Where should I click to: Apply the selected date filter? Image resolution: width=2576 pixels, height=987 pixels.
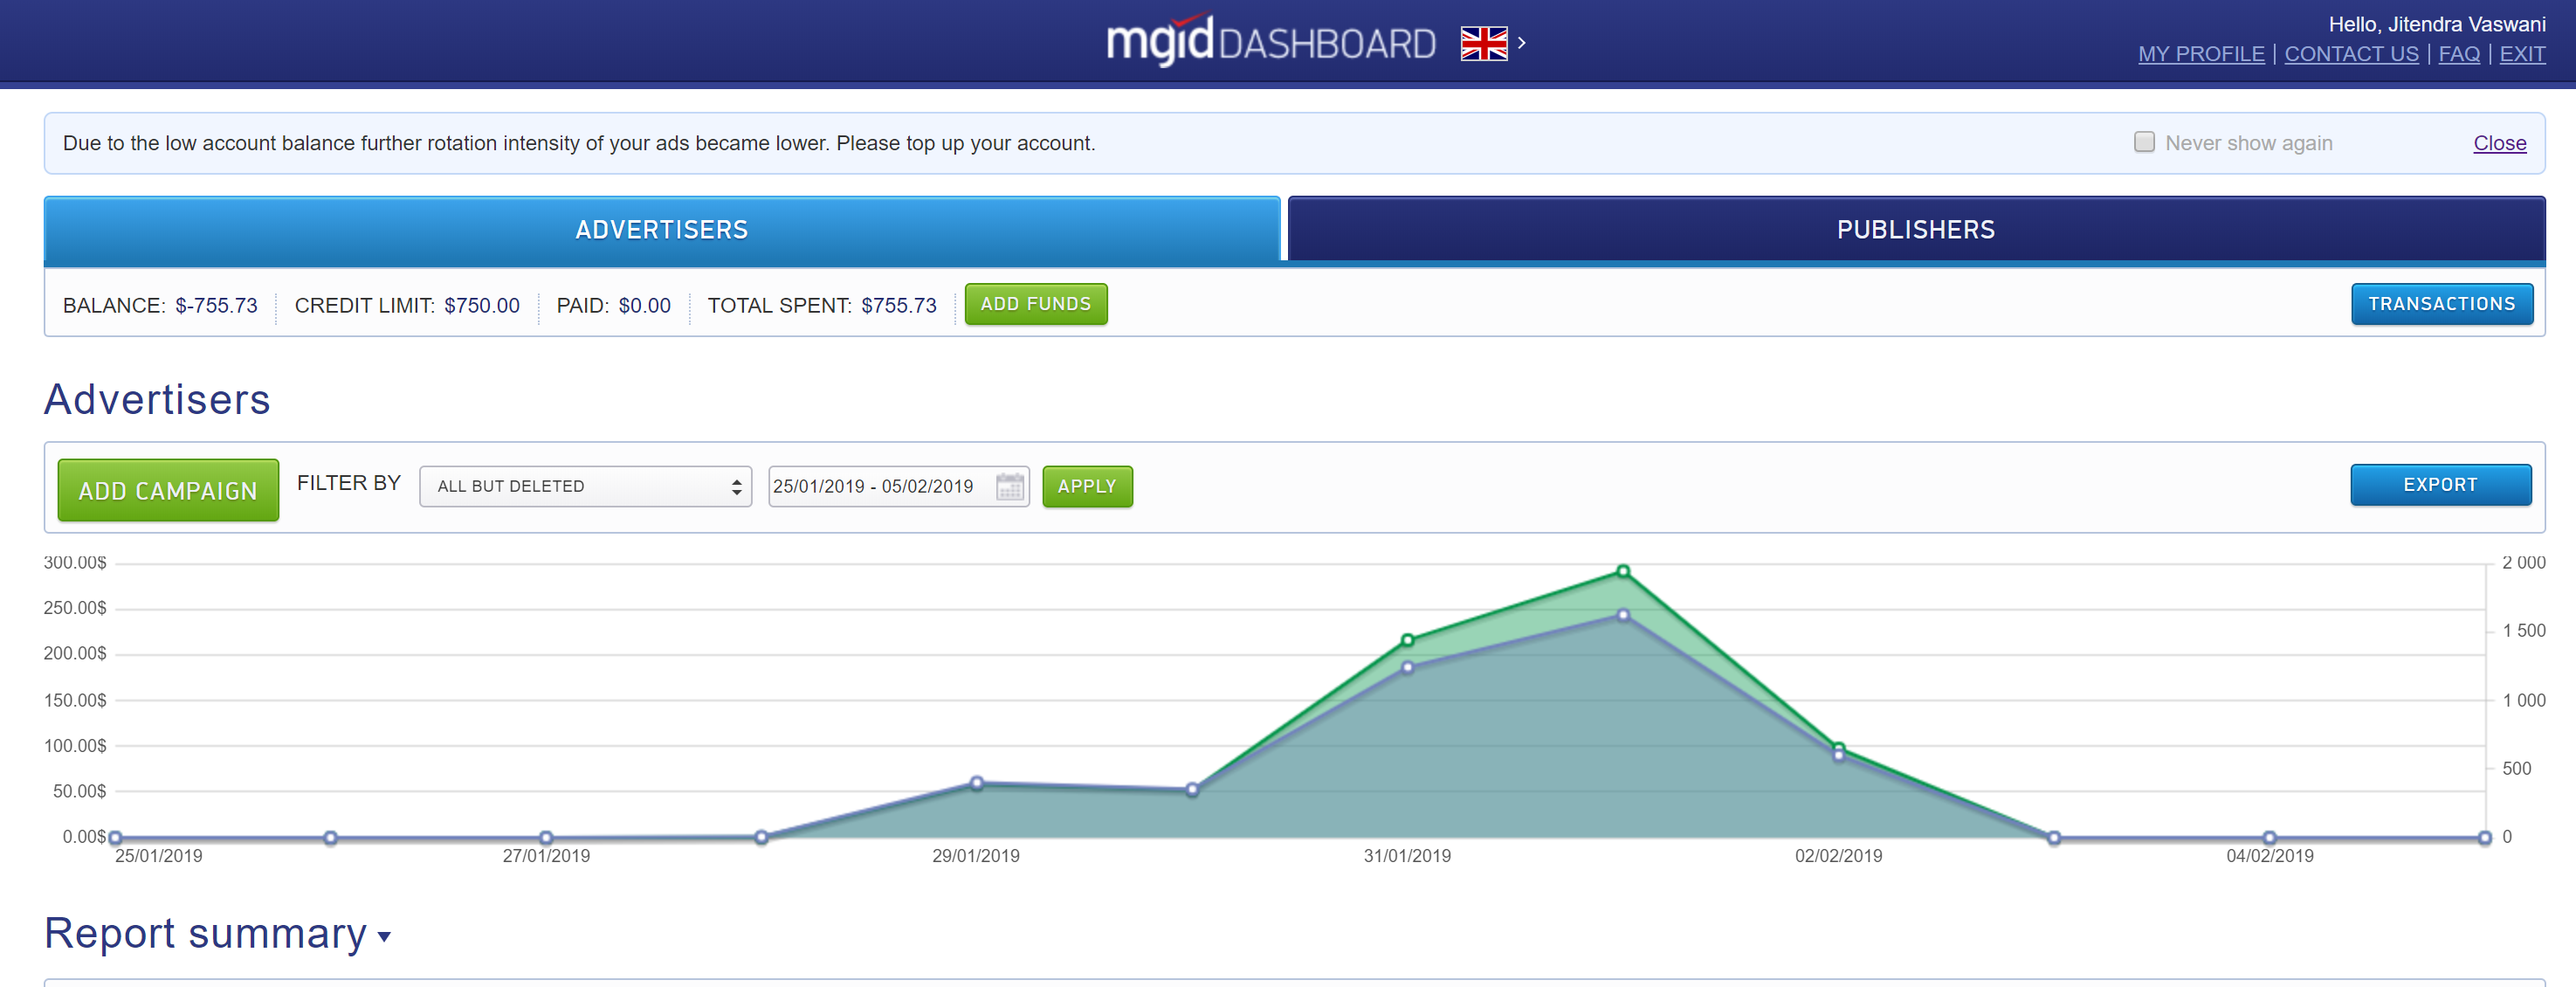[1086, 487]
